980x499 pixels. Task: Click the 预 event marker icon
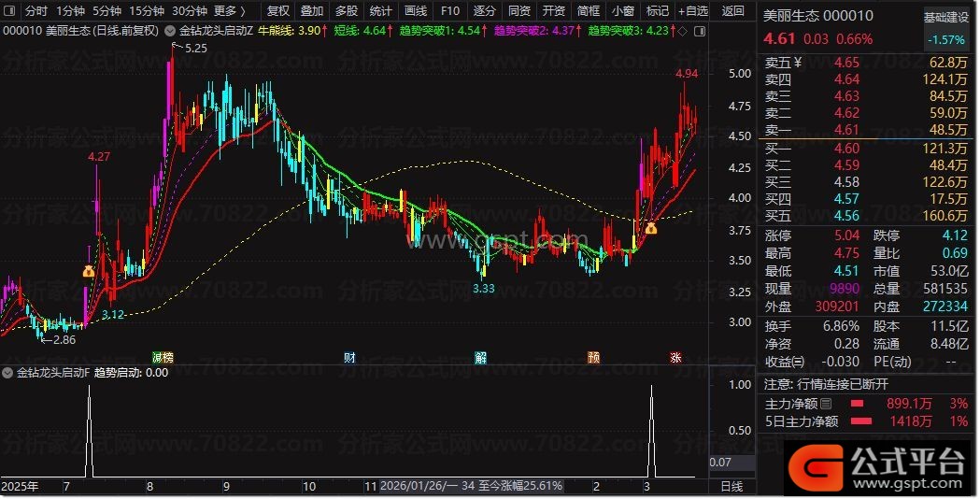click(x=594, y=357)
